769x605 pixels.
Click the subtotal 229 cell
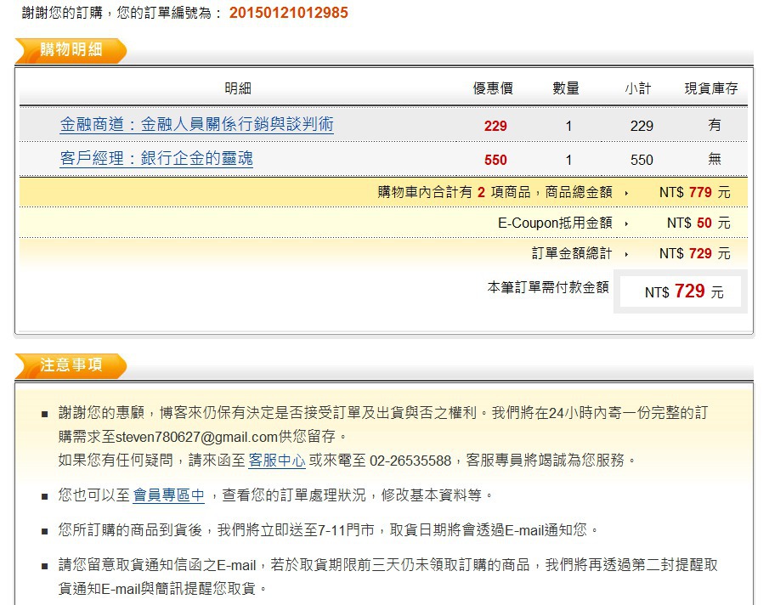(x=642, y=126)
